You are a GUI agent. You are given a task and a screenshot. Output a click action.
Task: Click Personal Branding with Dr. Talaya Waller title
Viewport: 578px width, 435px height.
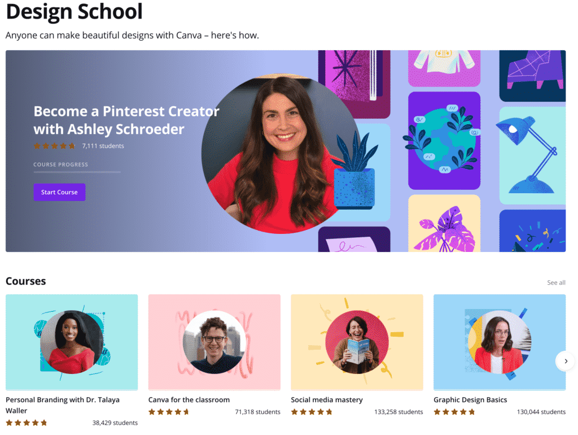tap(63, 405)
